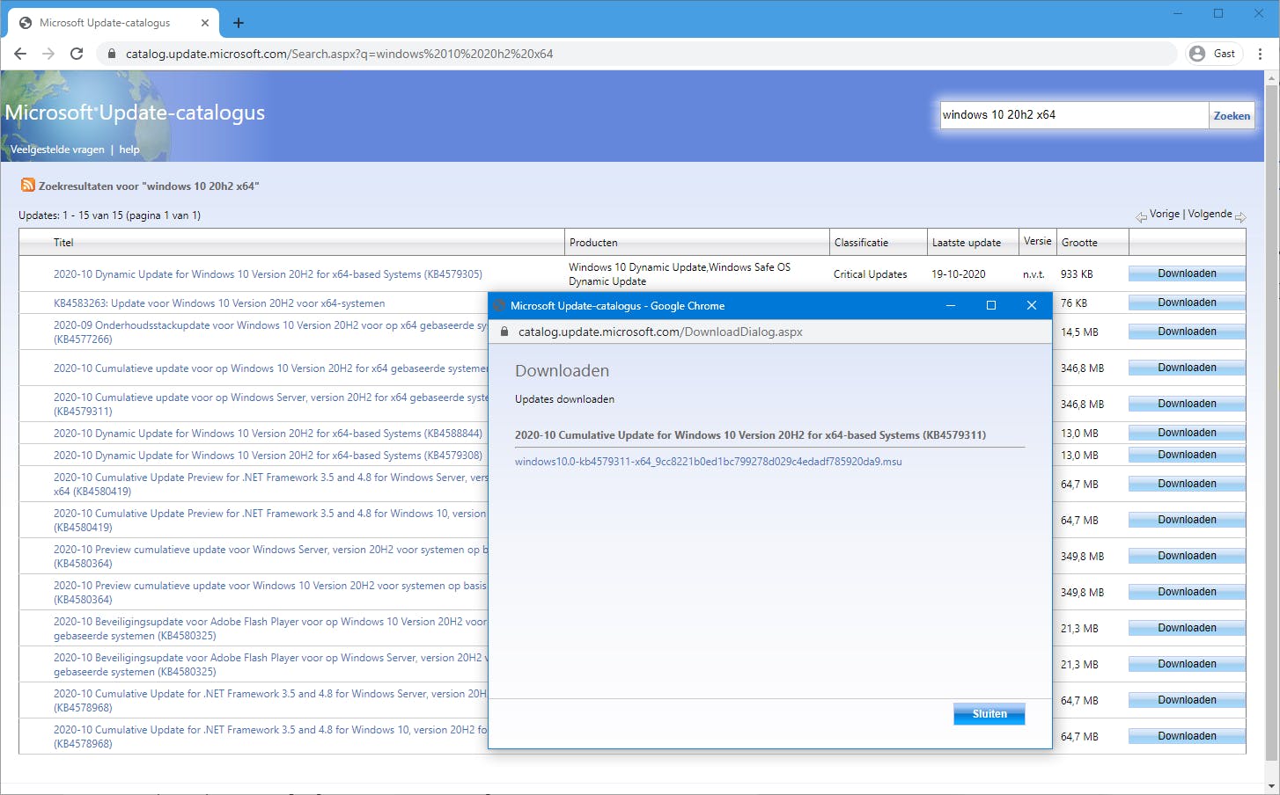Open the KB4577266 Onderhoudsstackupdate link

(x=270, y=332)
